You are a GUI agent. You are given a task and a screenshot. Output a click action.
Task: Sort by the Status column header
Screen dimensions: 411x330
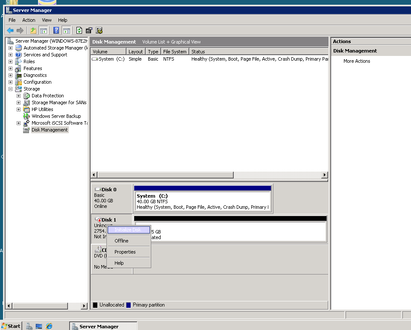click(258, 52)
